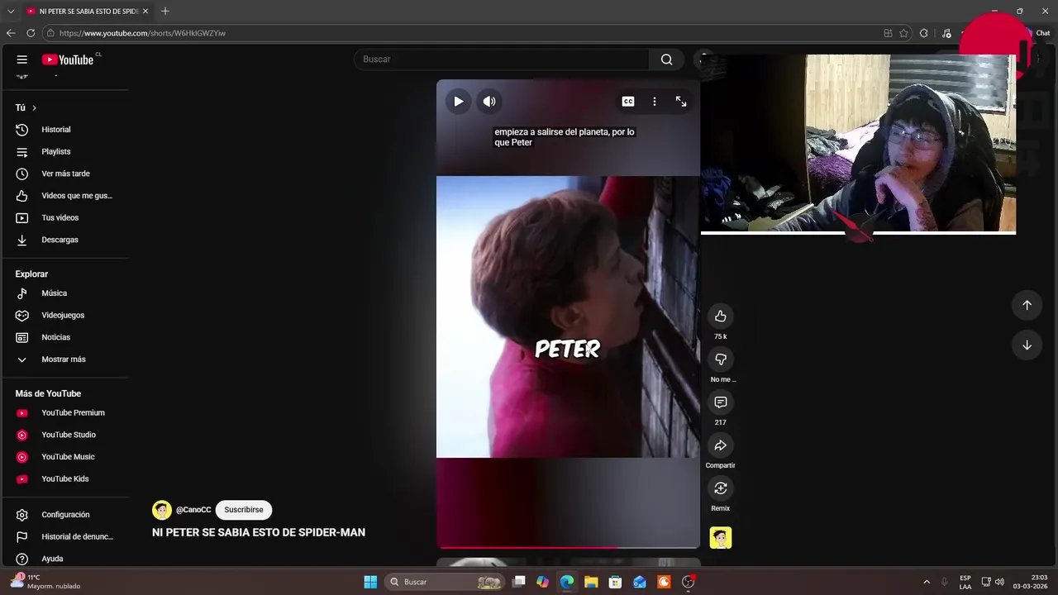This screenshot has height=595, width=1058.
Task: Add page to favorites (star)
Action: [904, 33]
